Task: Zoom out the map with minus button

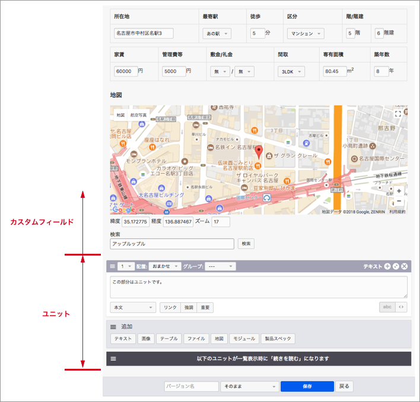Action: 399,202
